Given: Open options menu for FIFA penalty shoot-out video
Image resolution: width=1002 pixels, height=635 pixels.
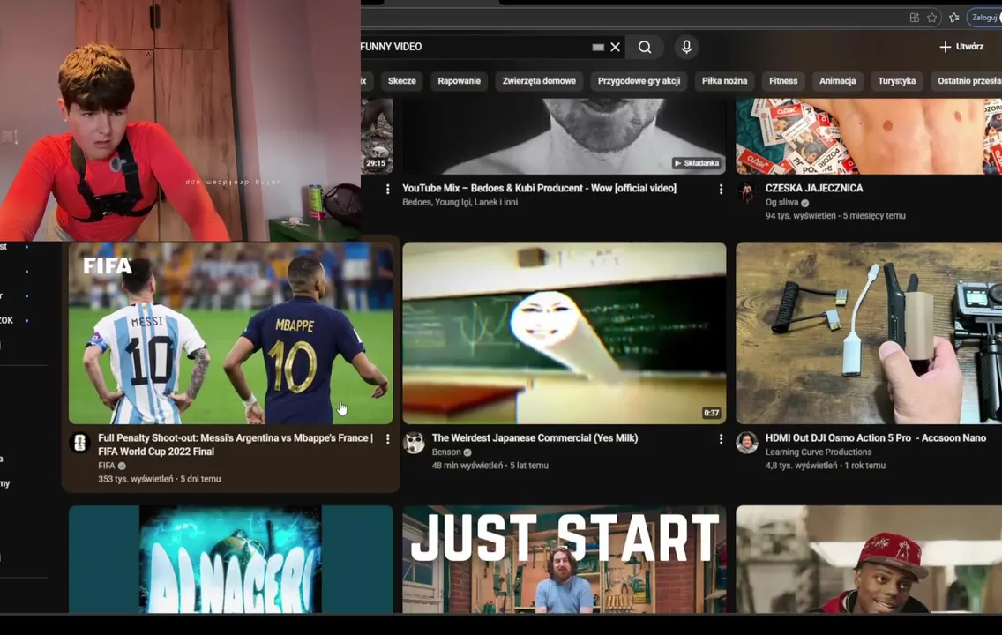Looking at the screenshot, I should 387,439.
